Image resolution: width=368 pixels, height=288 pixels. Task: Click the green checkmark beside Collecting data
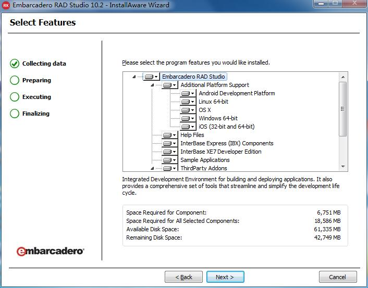pyautogui.click(x=15, y=64)
